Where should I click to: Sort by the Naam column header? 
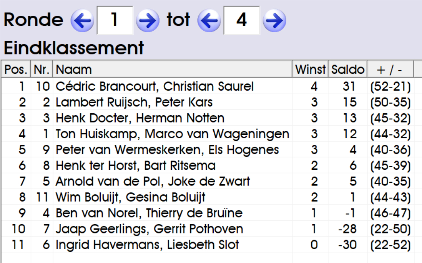[x=172, y=69]
